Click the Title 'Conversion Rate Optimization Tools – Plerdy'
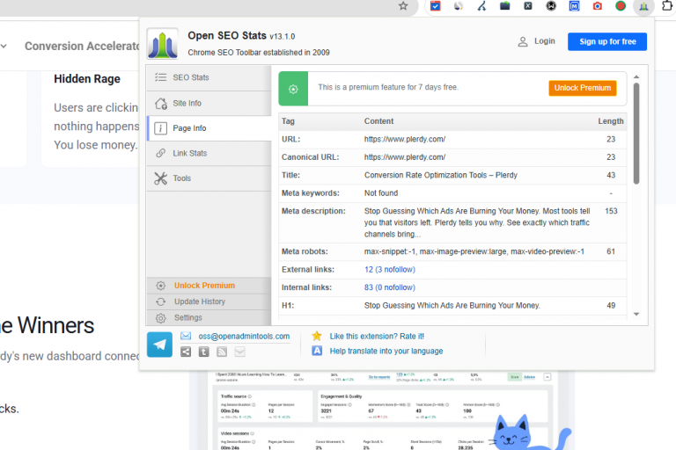 [441, 175]
